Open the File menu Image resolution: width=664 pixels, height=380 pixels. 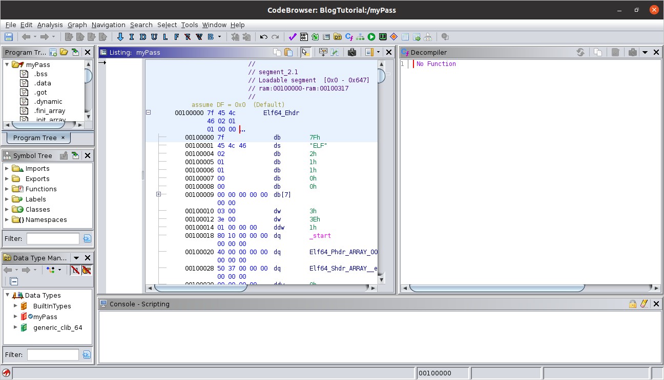click(x=11, y=25)
